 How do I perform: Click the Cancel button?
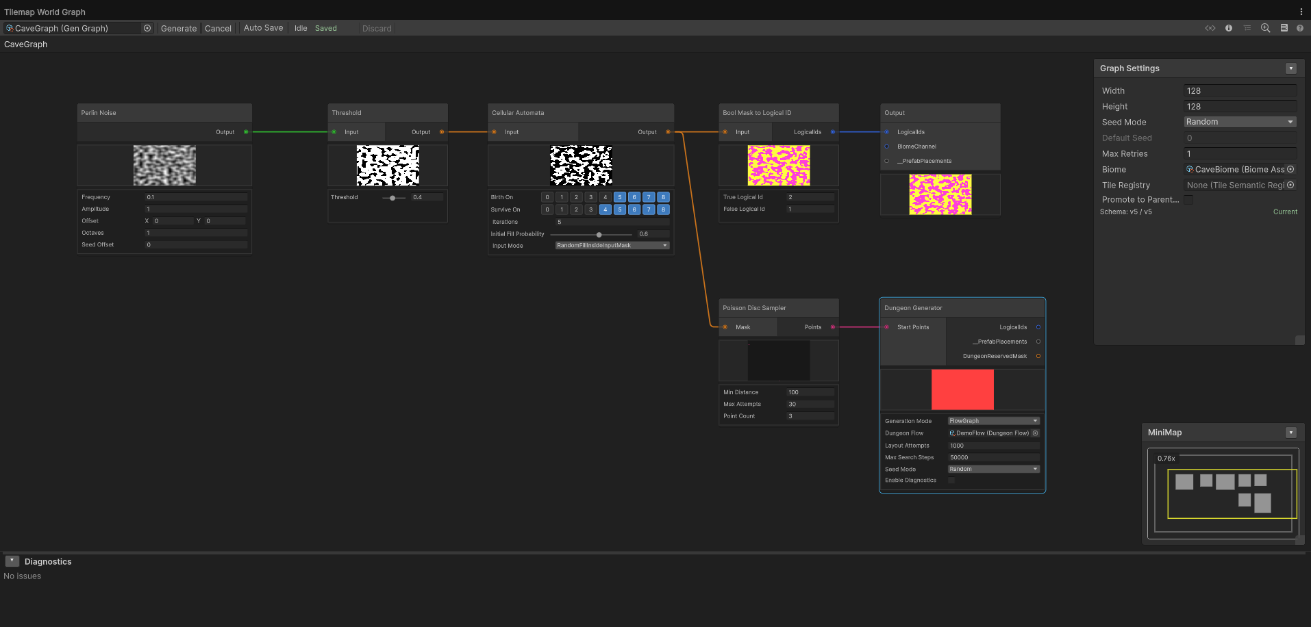tap(218, 28)
